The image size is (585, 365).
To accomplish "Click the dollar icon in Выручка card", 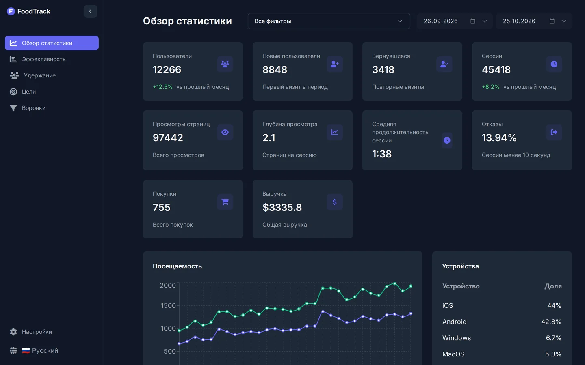I will click(x=335, y=202).
